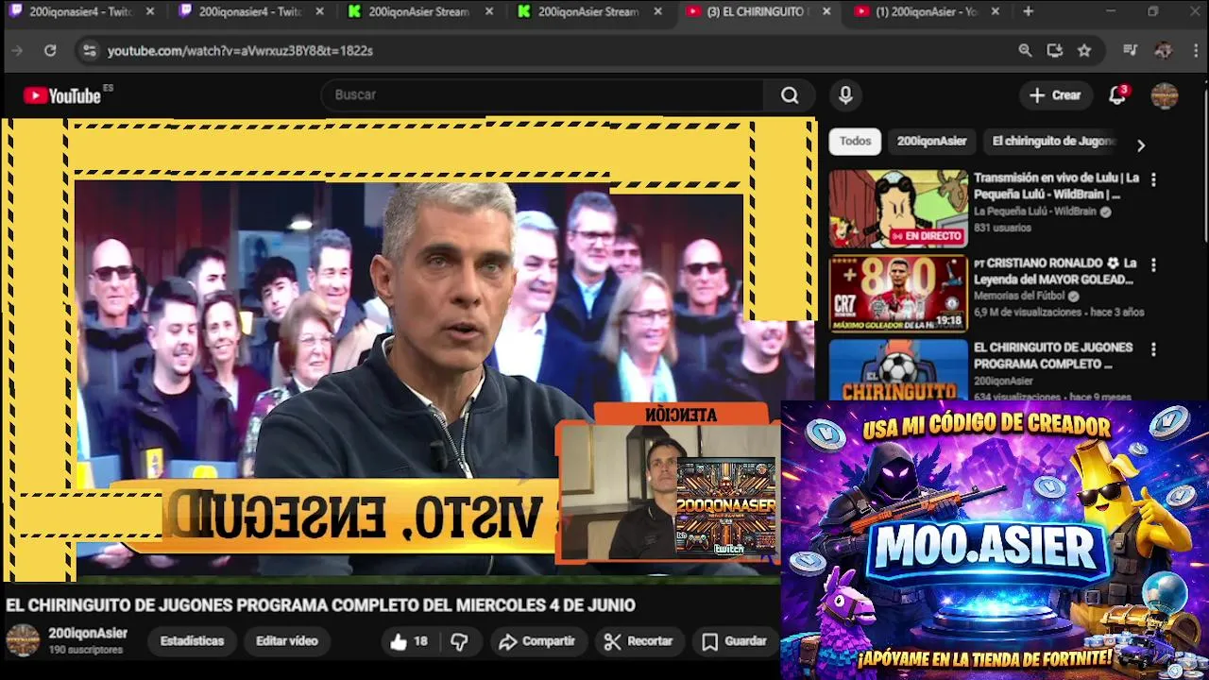Select the 200iqonAsier filter chip

click(931, 142)
